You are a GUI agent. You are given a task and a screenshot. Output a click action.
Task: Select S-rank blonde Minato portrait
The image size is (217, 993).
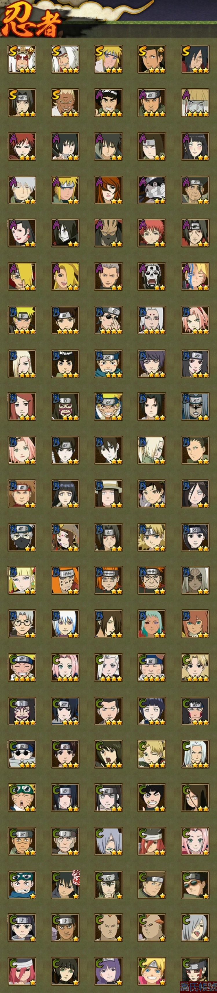108,59
